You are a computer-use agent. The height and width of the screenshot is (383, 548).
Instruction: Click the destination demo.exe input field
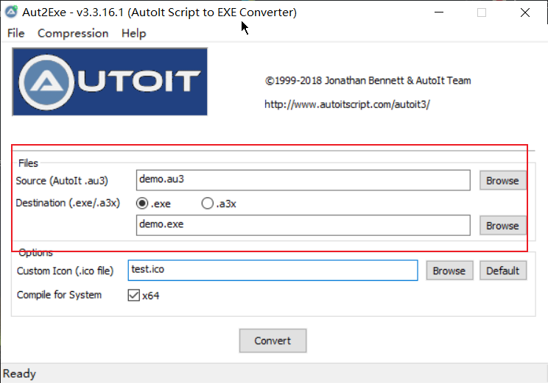303,225
